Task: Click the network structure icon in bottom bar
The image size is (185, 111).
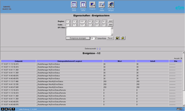Action: tap(10, 109)
